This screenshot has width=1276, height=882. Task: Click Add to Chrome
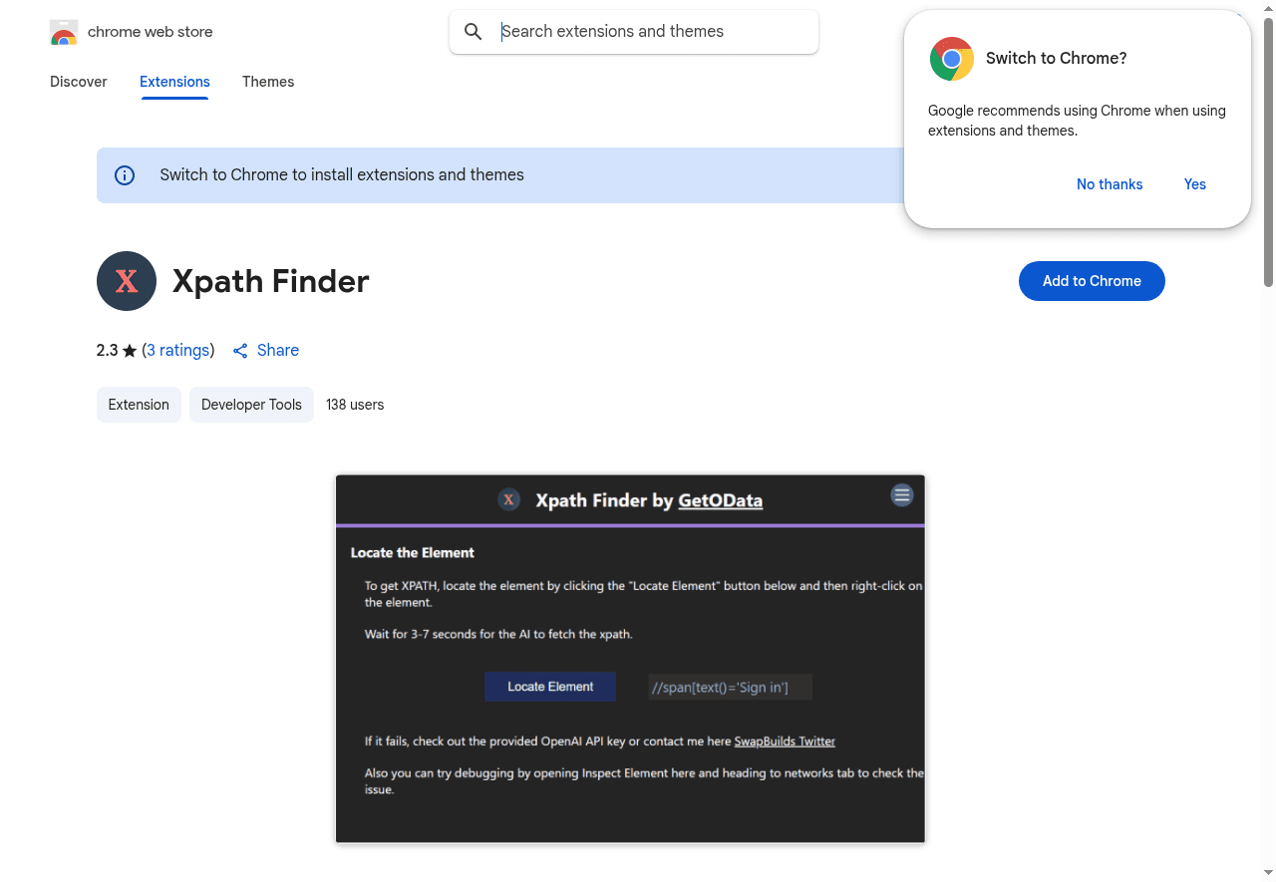1092,281
